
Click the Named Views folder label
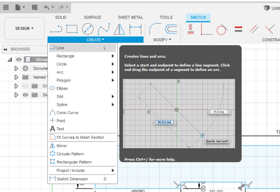[40, 77]
